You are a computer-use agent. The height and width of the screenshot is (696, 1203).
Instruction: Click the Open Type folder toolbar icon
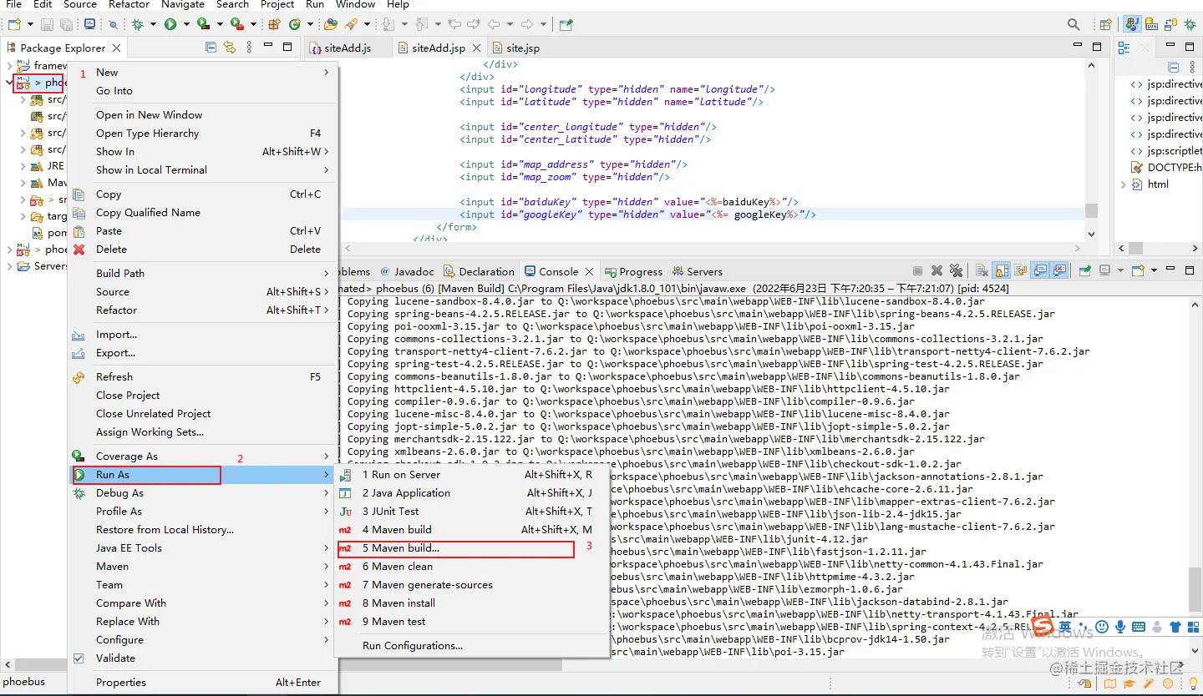[x=331, y=24]
